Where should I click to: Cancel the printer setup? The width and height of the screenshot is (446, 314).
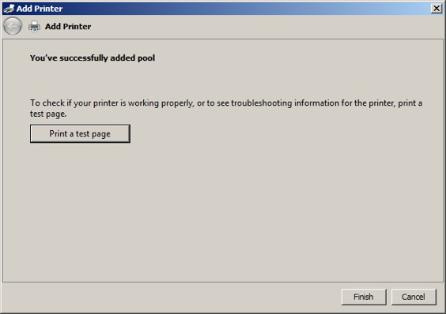tap(414, 297)
